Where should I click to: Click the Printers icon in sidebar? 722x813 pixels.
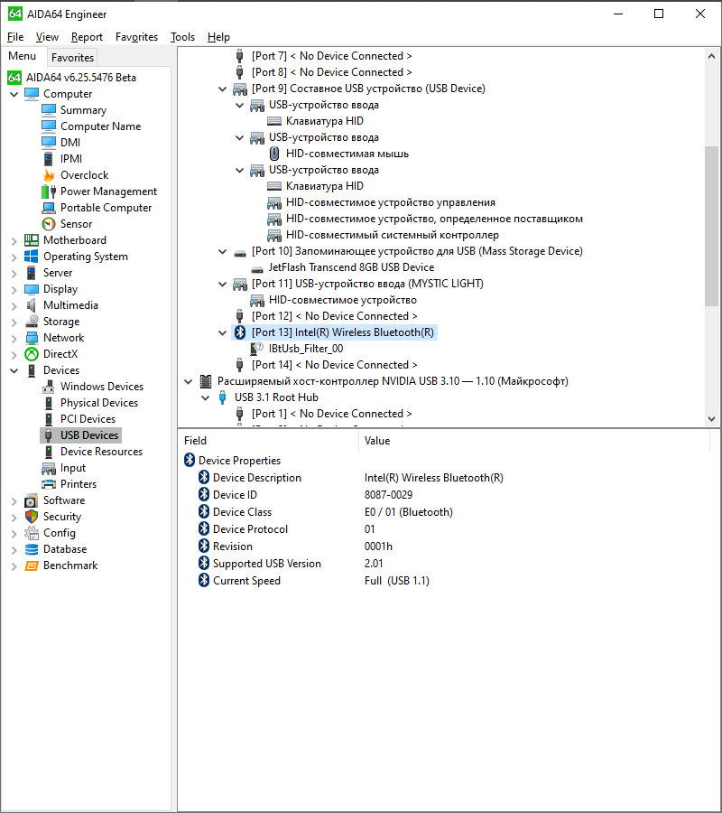(49, 484)
